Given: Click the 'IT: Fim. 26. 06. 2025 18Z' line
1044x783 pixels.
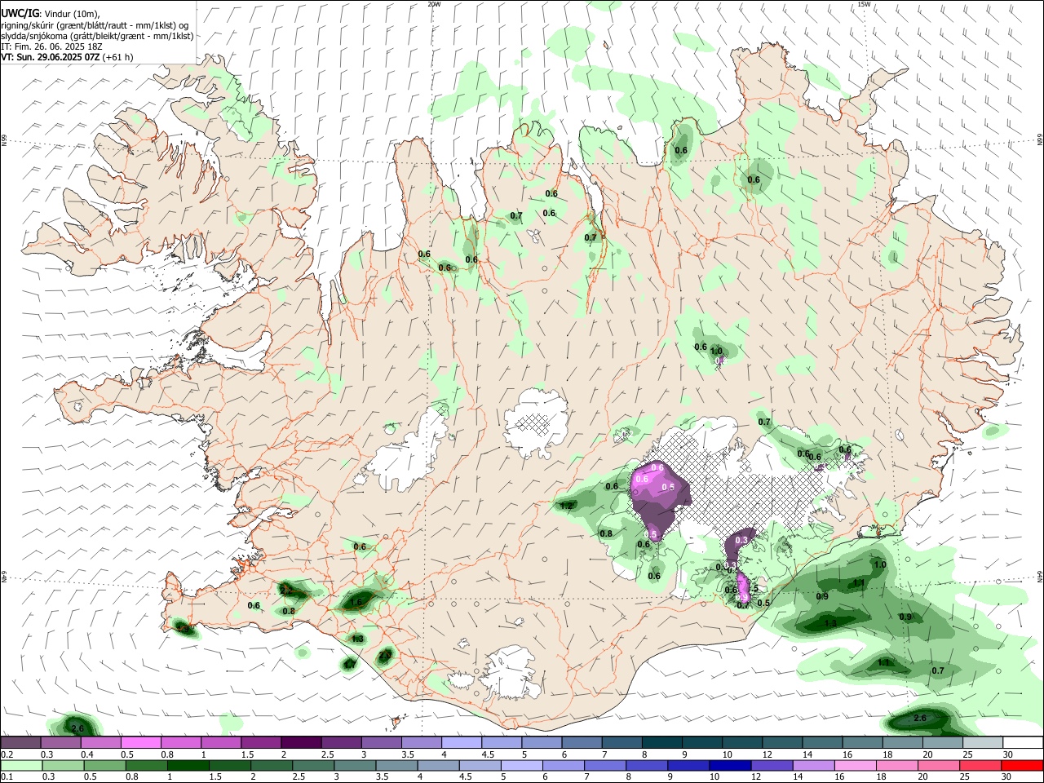Looking at the screenshot, I should (51, 46).
